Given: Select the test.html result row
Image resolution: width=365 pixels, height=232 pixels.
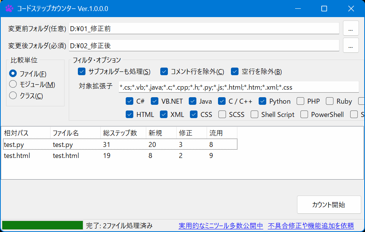Looking at the screenshot, I should [x=114, y=156].
